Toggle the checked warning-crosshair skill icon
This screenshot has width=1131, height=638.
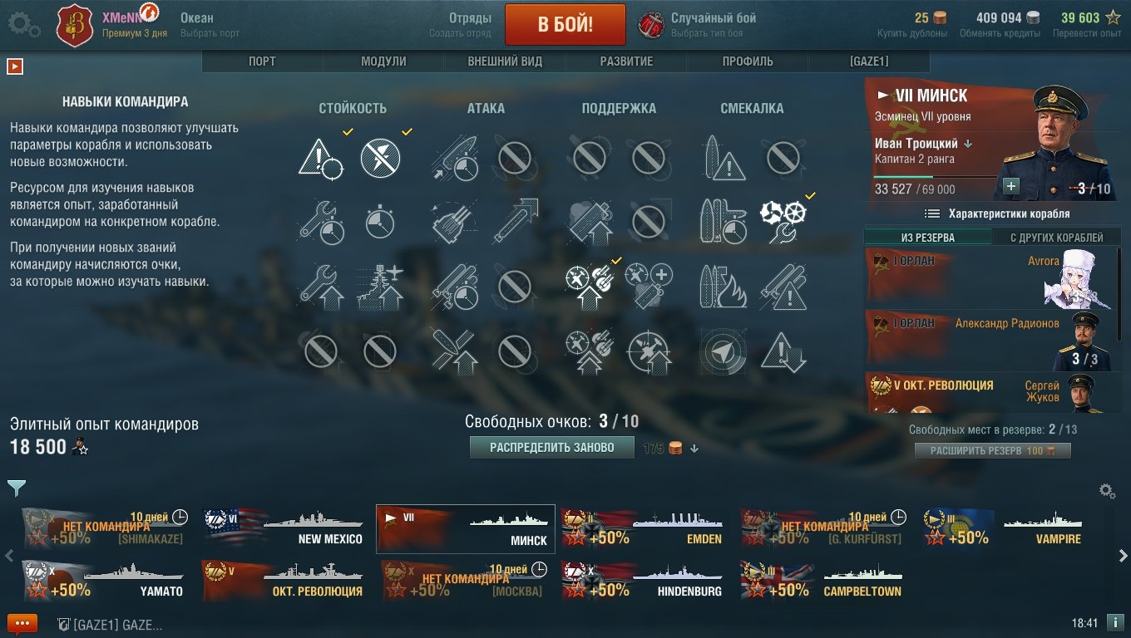tap(320, 157)
